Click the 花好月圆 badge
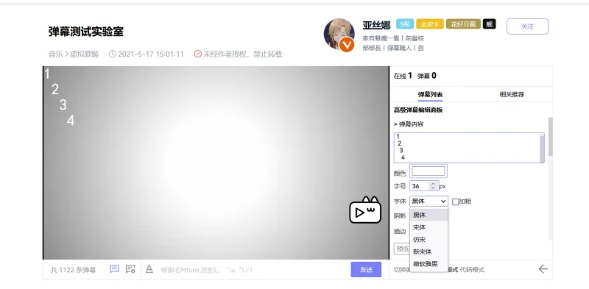The height and width of the screenshot is (289, 589). [x=463, y=24]
